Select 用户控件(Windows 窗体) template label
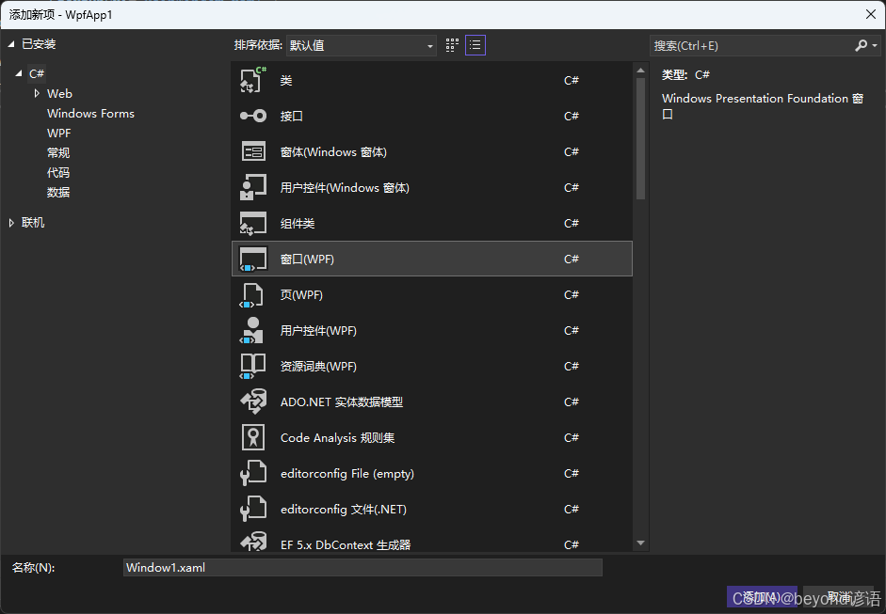The width and height of the screenshot is (886, 614). (x=345, y=188)
